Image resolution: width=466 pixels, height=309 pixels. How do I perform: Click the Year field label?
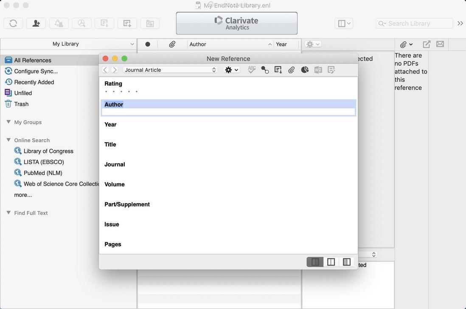click(110, 124)
